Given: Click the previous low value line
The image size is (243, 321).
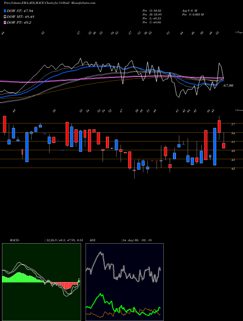Looking at the screenshot, I should point(152,18).
